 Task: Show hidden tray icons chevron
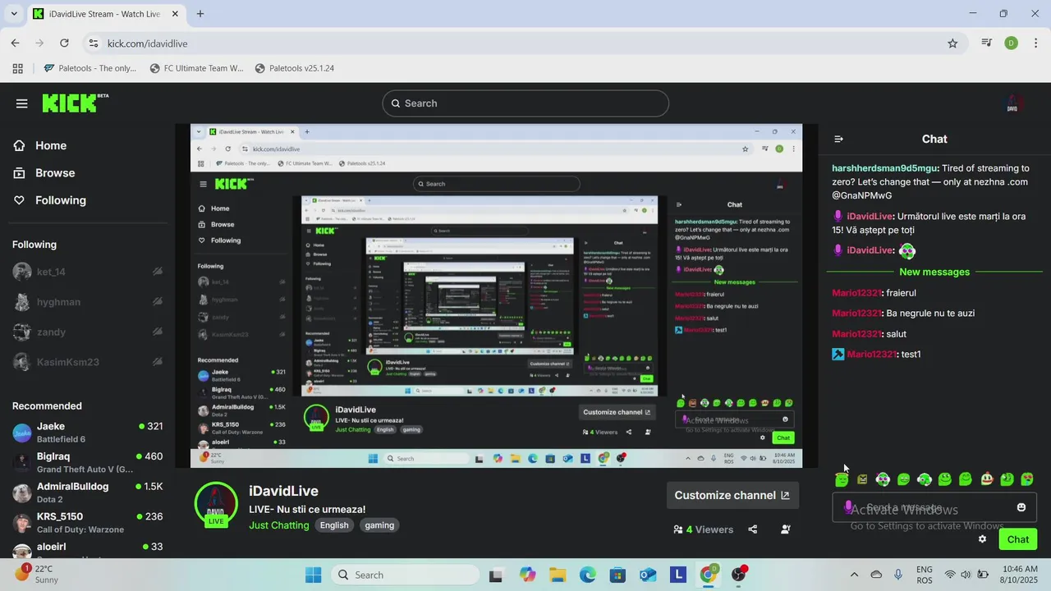[x=854, y=575]
